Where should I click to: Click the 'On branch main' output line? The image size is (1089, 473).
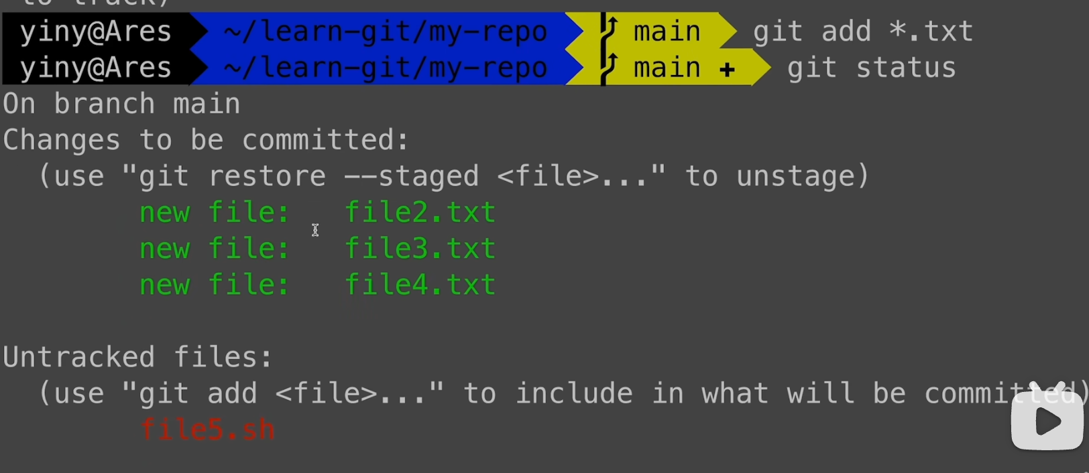coord(121,104)
